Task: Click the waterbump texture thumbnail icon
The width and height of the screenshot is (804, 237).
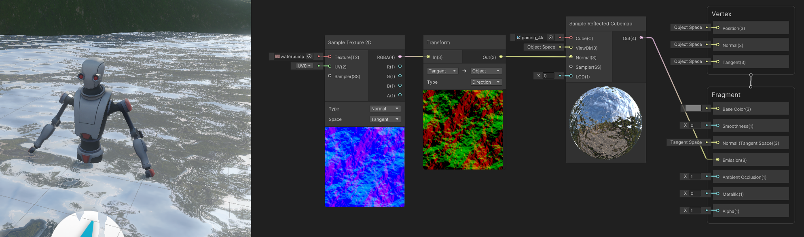Action: tap(277, 57)
